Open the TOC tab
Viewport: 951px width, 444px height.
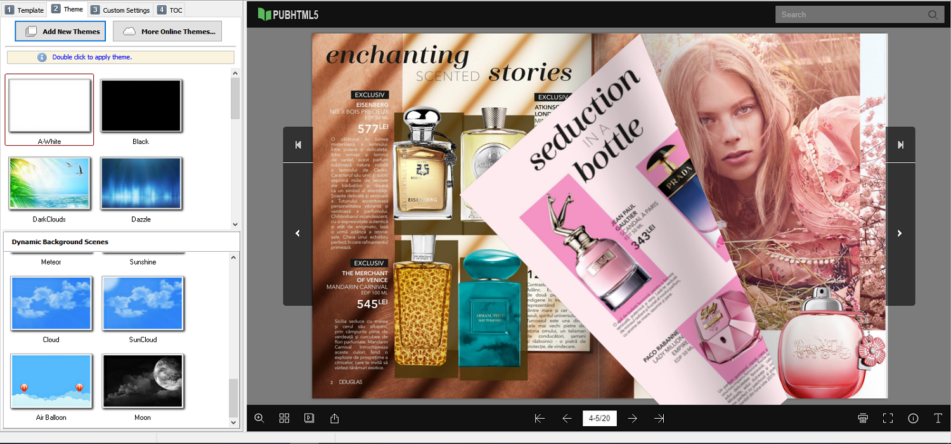point(170,10)
